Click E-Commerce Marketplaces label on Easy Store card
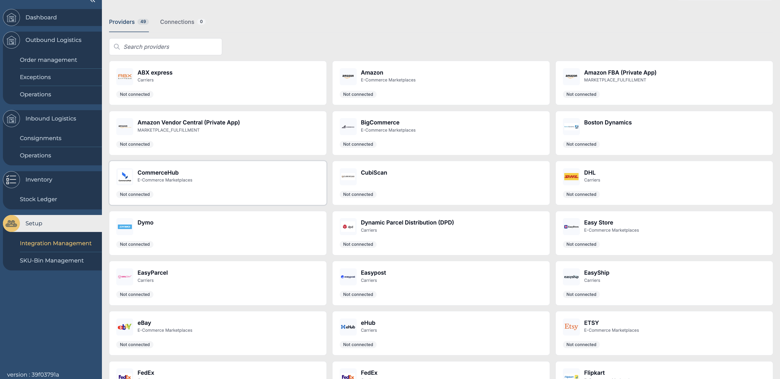 click(x=611, y=230)
